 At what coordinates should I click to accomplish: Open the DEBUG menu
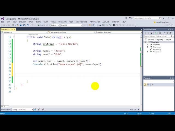point(38,22)
